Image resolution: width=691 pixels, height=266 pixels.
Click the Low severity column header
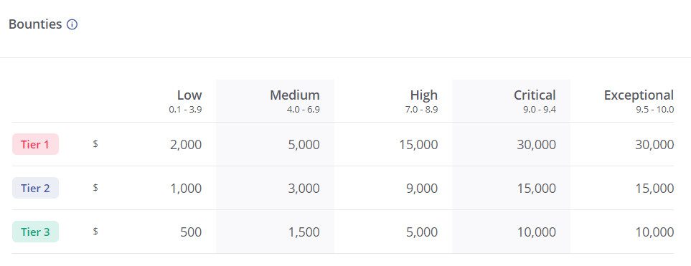[186, 101]
